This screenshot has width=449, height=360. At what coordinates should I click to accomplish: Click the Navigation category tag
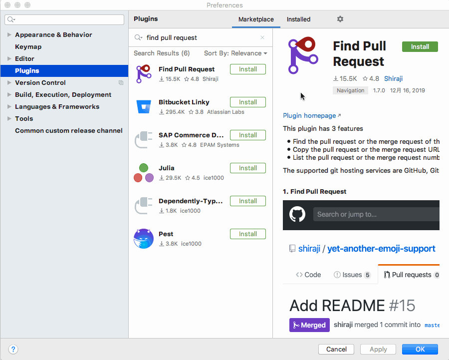tap(350, 90)
